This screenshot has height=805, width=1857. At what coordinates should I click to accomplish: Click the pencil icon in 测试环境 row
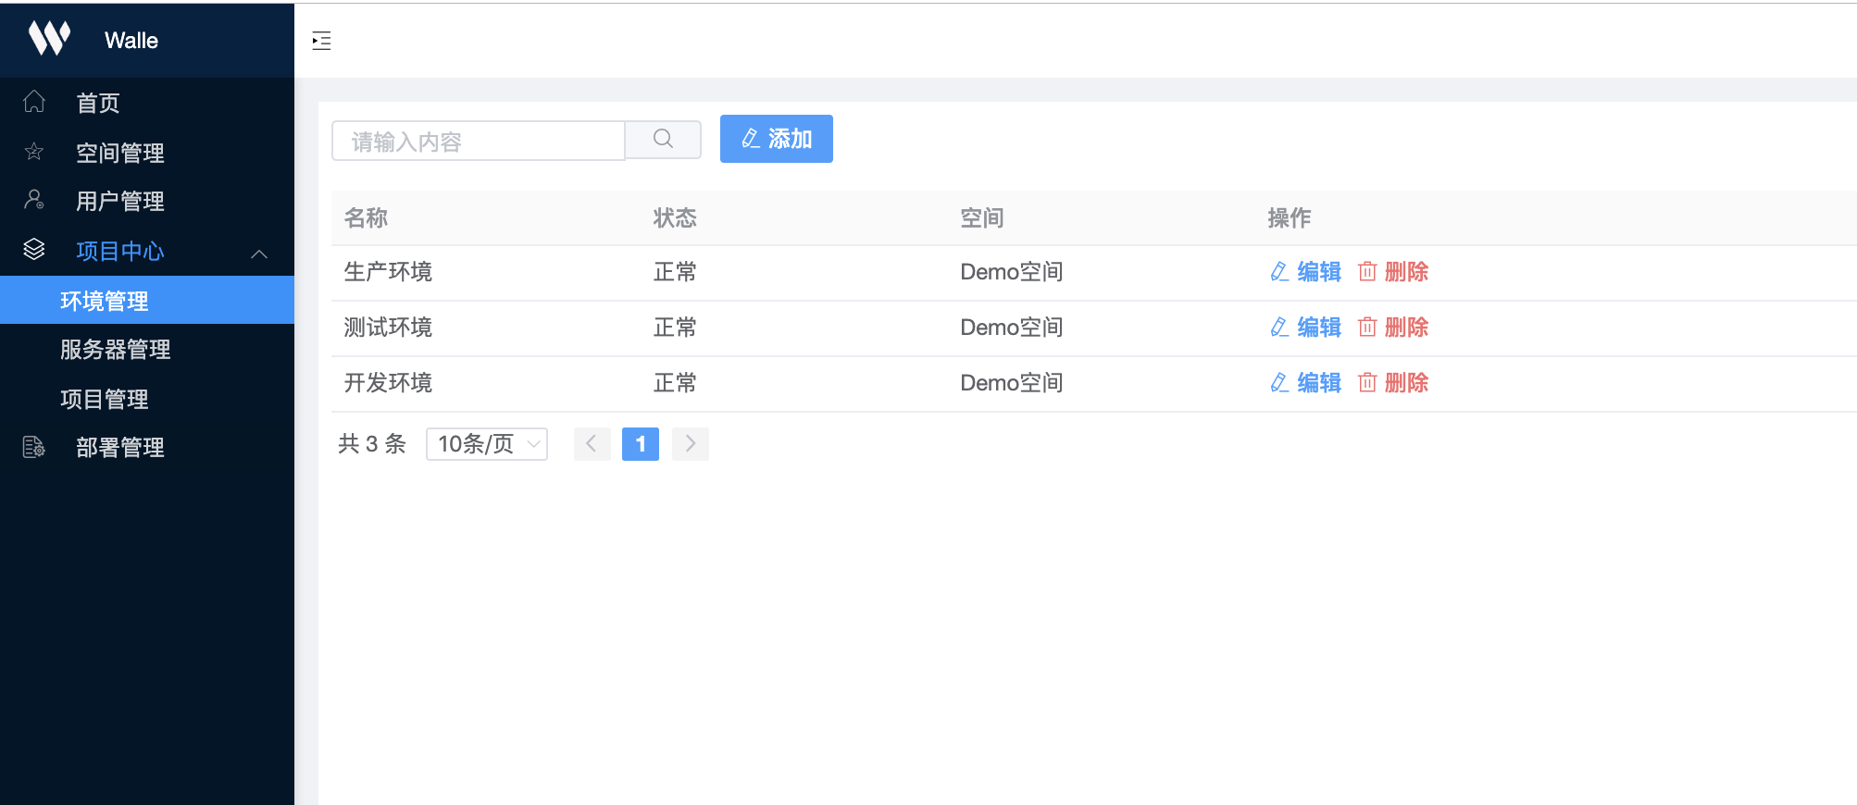click(1279, 328)
